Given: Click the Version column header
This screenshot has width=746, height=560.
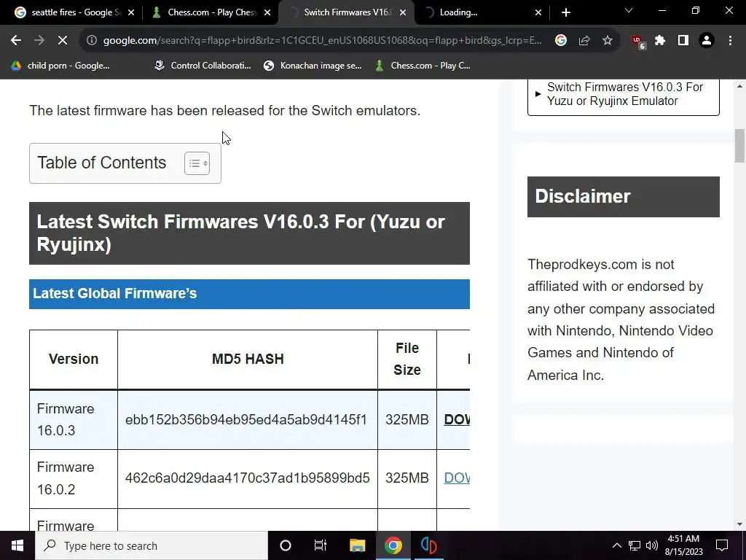Looking at the screenshot, I should pyautogui.click(x=74, y=359).
